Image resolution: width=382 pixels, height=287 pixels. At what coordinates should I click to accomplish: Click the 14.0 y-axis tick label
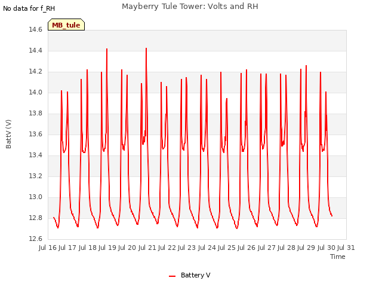35,92
